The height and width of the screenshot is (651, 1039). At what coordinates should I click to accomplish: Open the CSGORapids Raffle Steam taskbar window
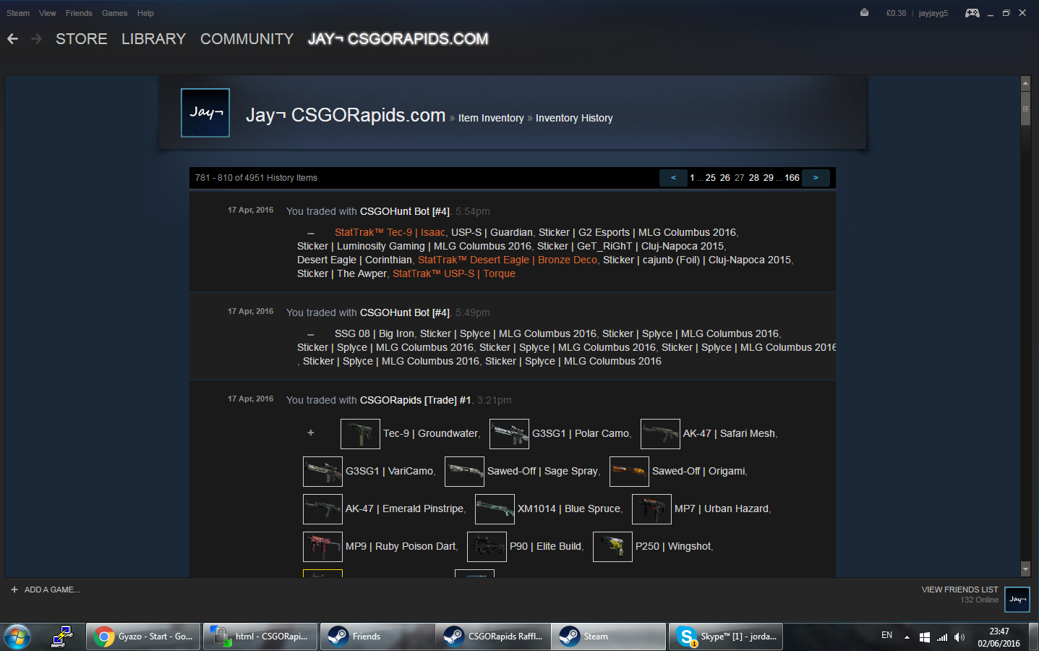click(x=494, y=637)
